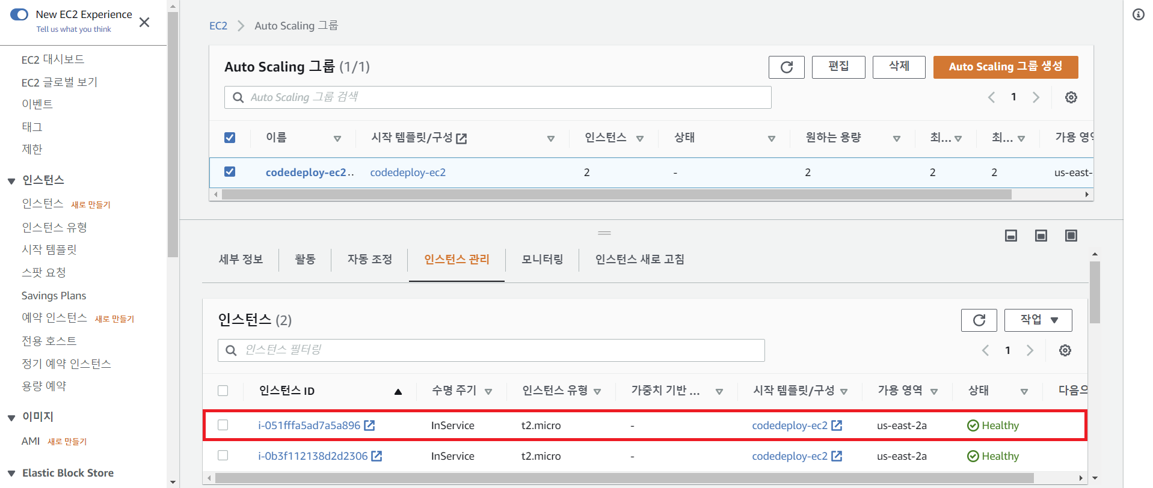Open external link for codedeploy-ec2 template in first instance row
The image size is (1153, 488).
tap(837, 425)
